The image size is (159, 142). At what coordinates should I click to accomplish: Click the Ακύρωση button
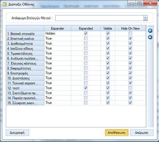click(x=141, y=133)
